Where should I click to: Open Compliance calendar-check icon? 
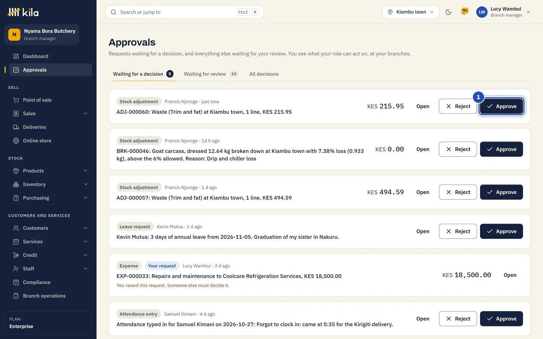(x=16, y=282)
